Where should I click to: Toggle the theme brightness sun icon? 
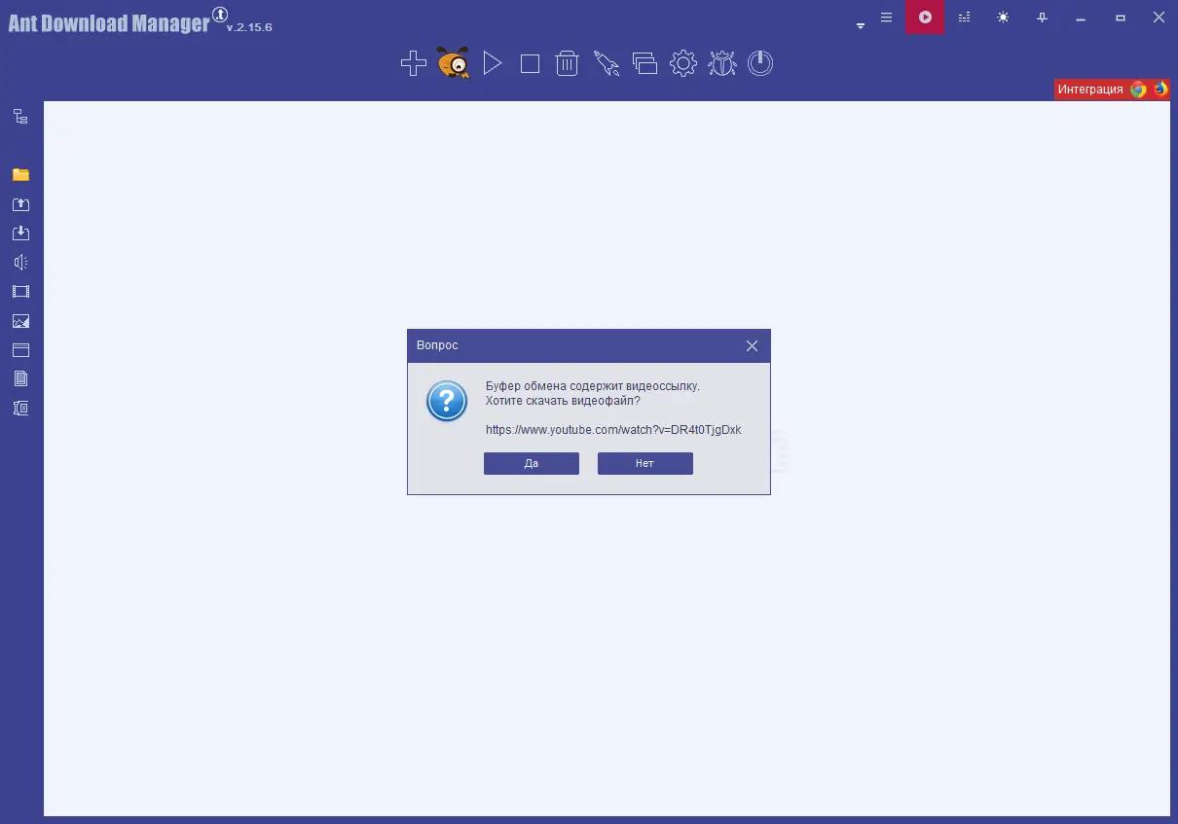(1002, 17)
